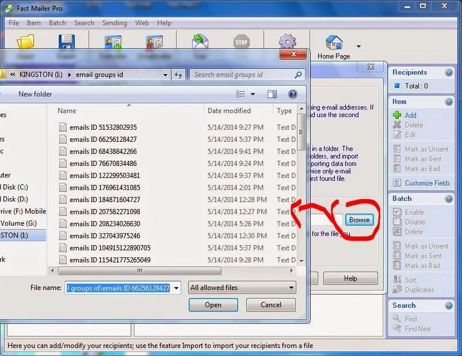This screenshot has height=356, width=462.
Task: Collapse the Item panel header button
Action: click(448, 102)
